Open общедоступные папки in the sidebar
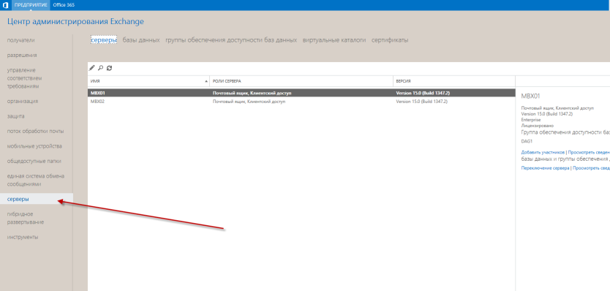 click(x=34, y=161)
